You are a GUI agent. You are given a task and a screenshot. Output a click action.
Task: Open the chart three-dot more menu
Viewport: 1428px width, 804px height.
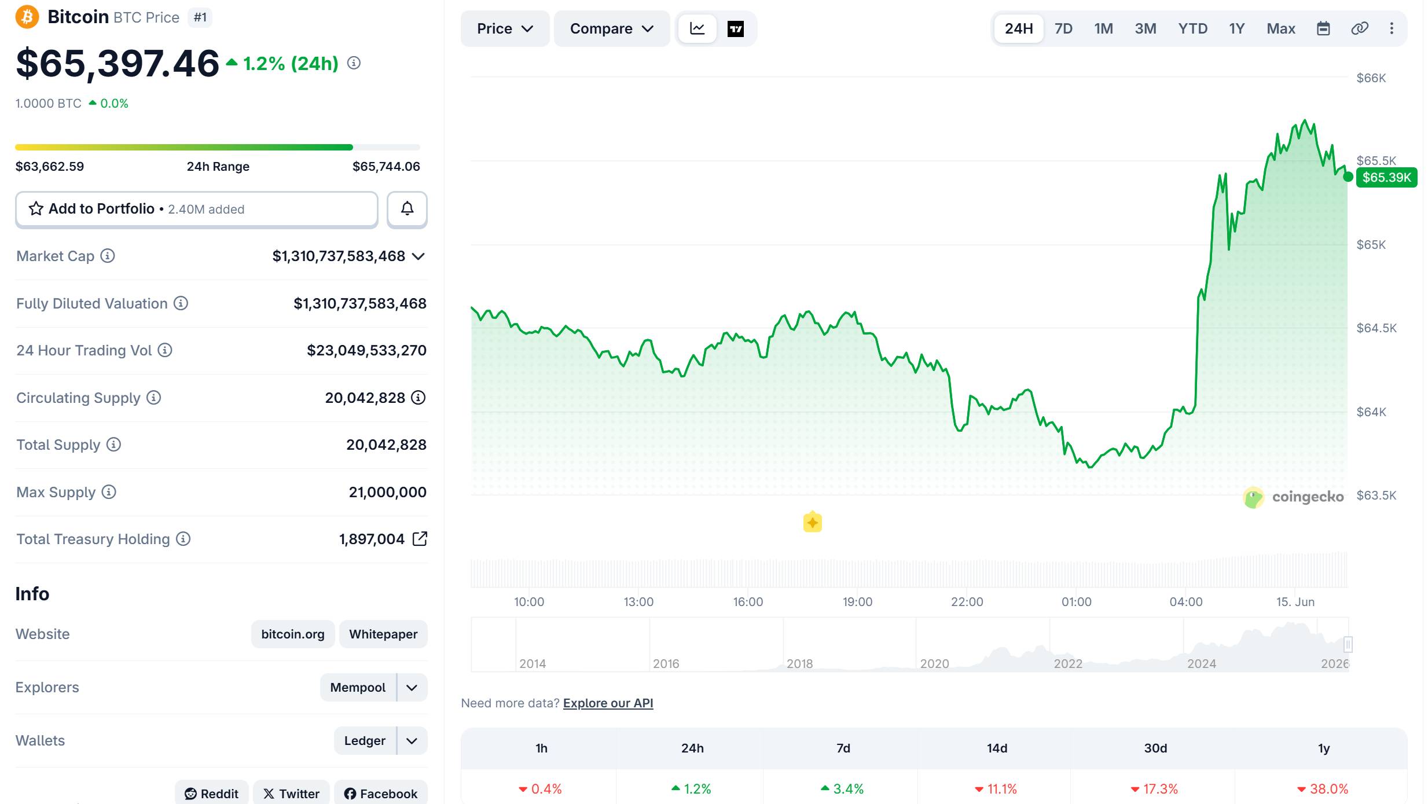(1392, 28)
